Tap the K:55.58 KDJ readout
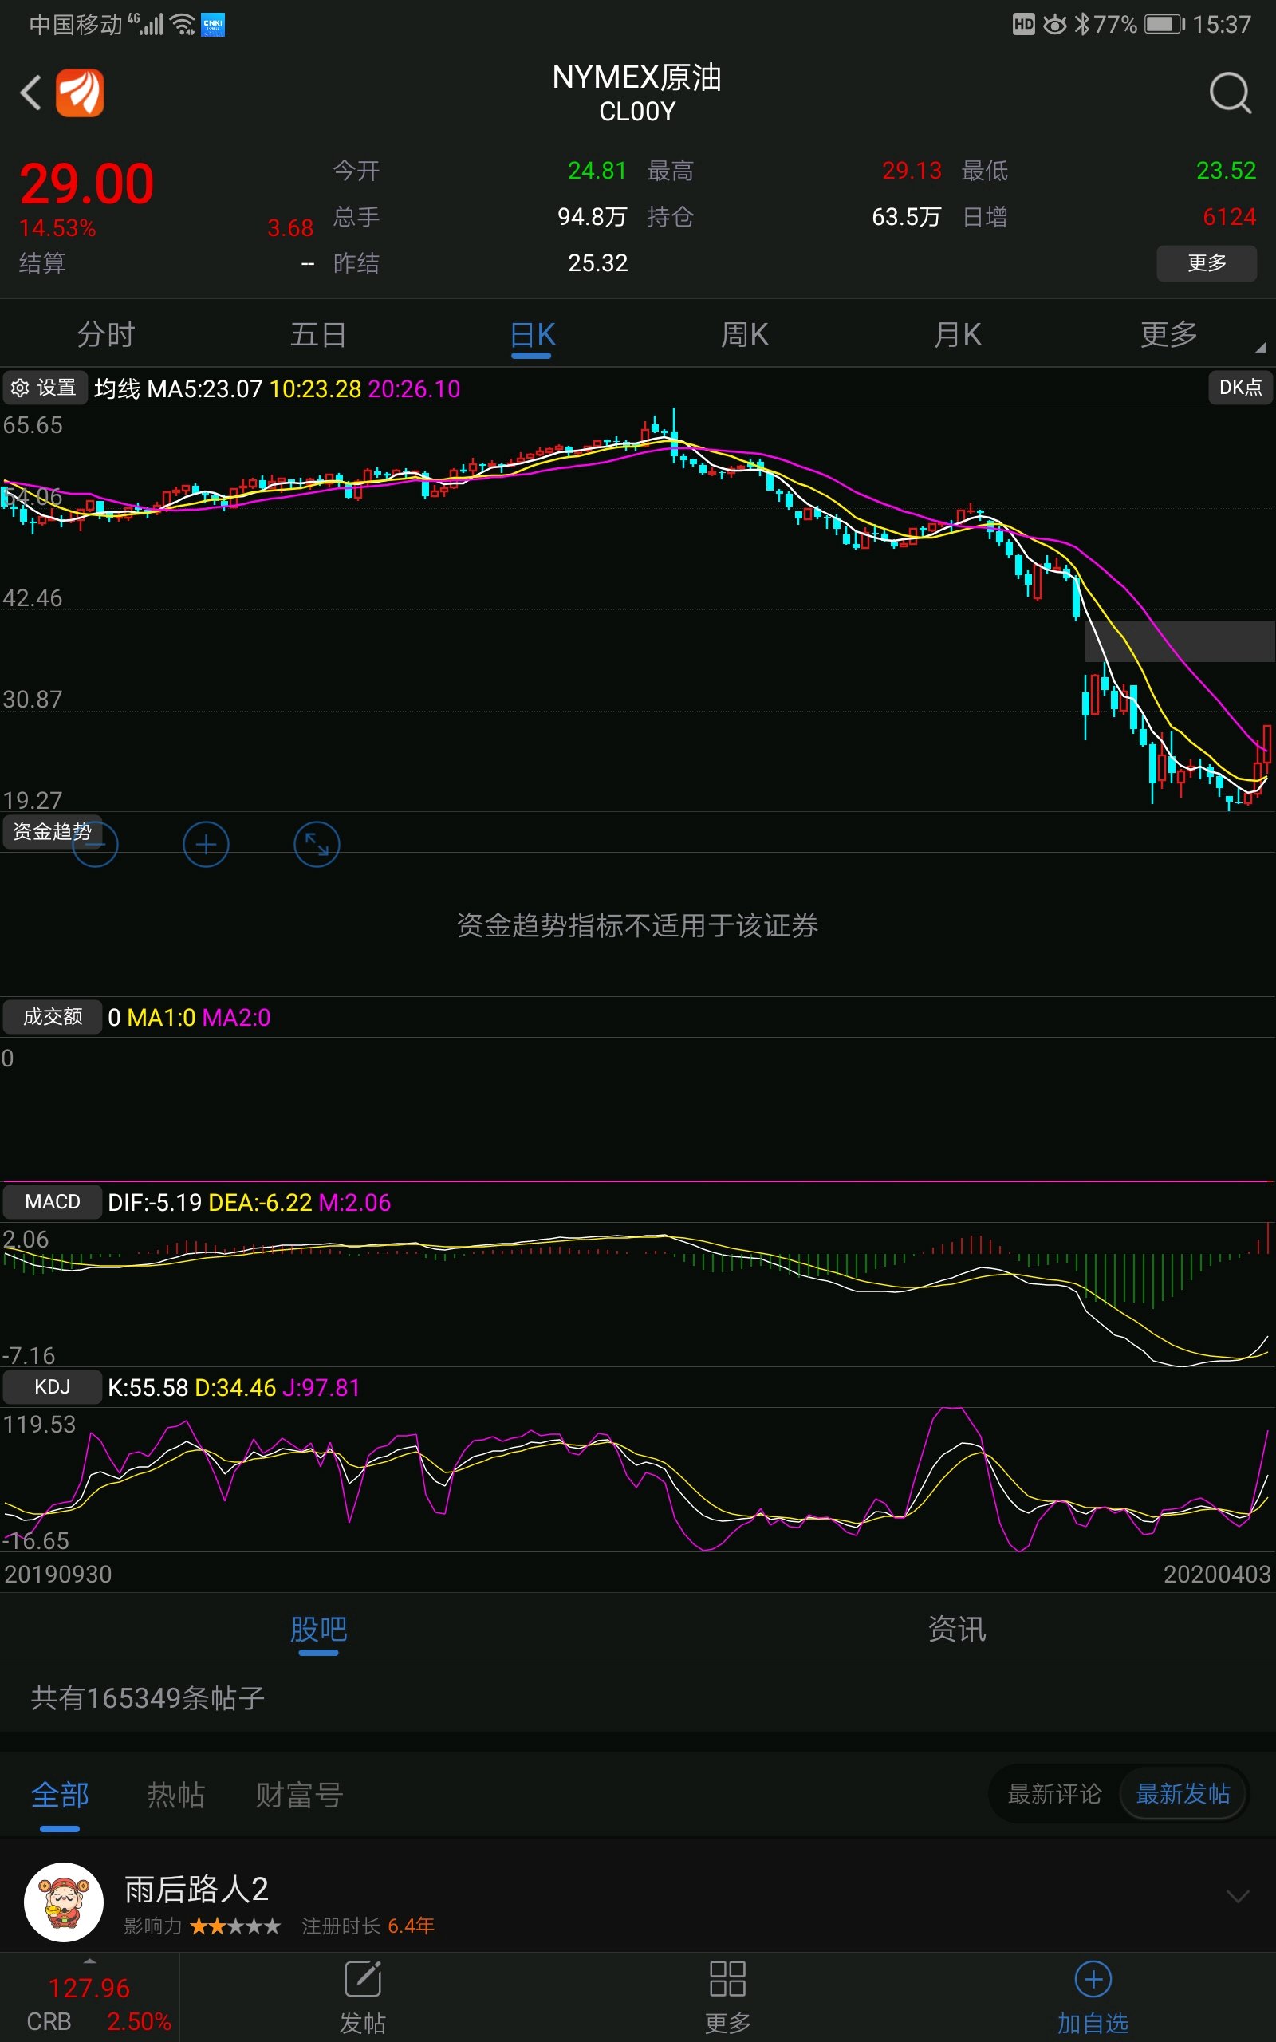Viewport: 1276px width, 2042px height. click(x=148, y=1388)
